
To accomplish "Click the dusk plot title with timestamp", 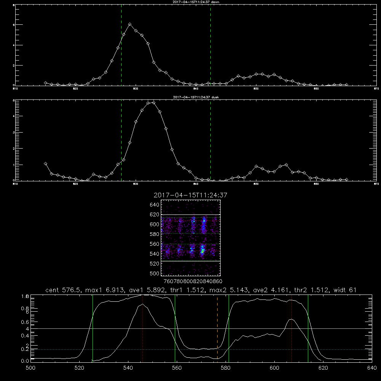I will (x=196, y=97).
